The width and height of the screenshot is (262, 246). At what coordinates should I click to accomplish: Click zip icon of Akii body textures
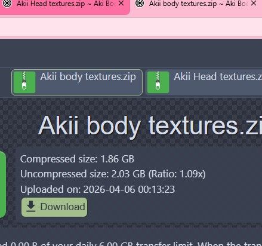tap(24, 82)
